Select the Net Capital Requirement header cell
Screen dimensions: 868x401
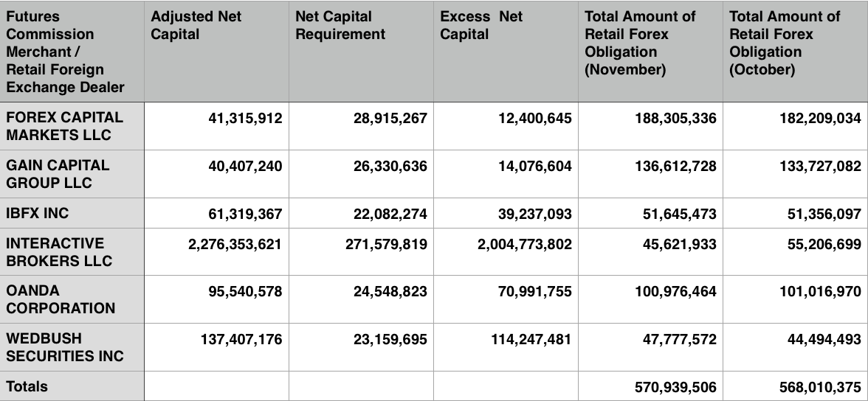click(x=340, y=25)
